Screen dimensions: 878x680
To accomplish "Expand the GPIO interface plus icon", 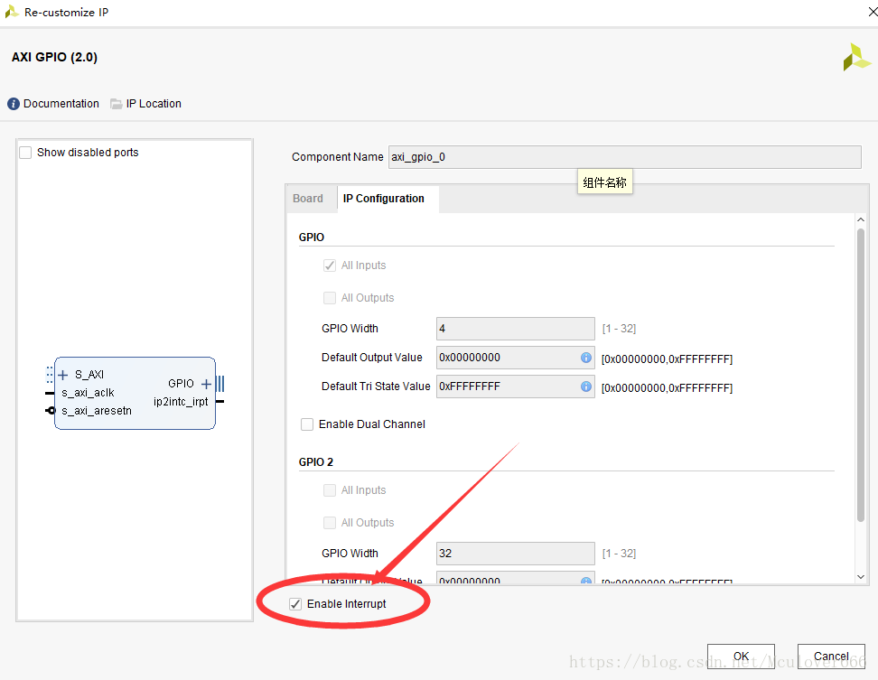I will pos(206,384).
